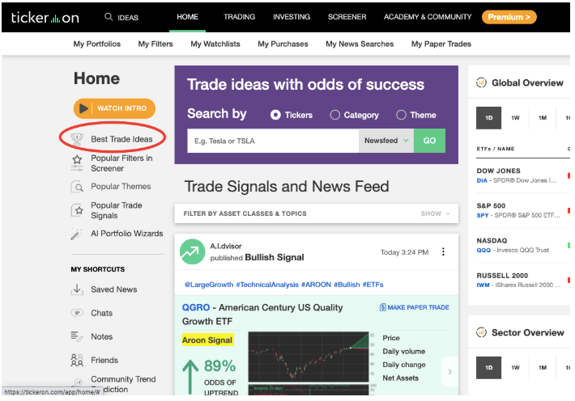Click the green GO button
Image resolution: width=575 pixels, height=401 pixels.
pyautogui.click(x=429, y=141)
